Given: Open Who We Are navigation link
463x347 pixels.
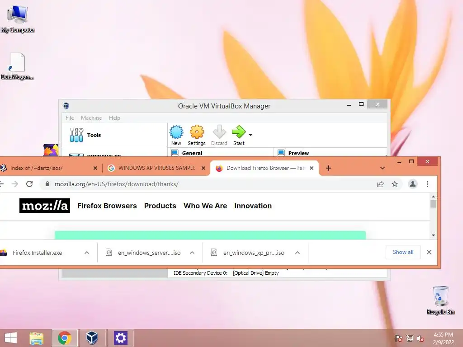Looking at the screenshot, I should (205, 206).
